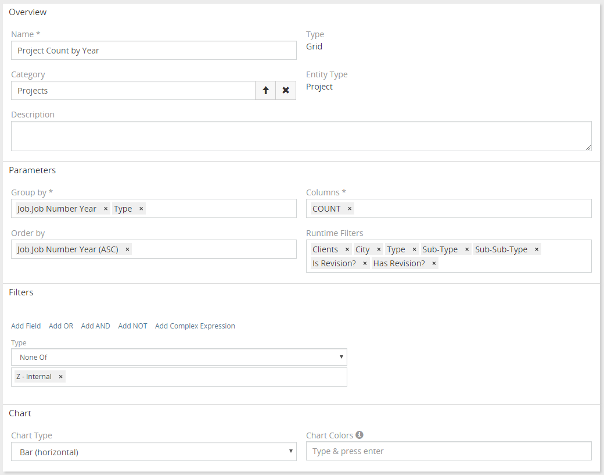Open the filter Type dropdown showing None Of

point(178,356)
